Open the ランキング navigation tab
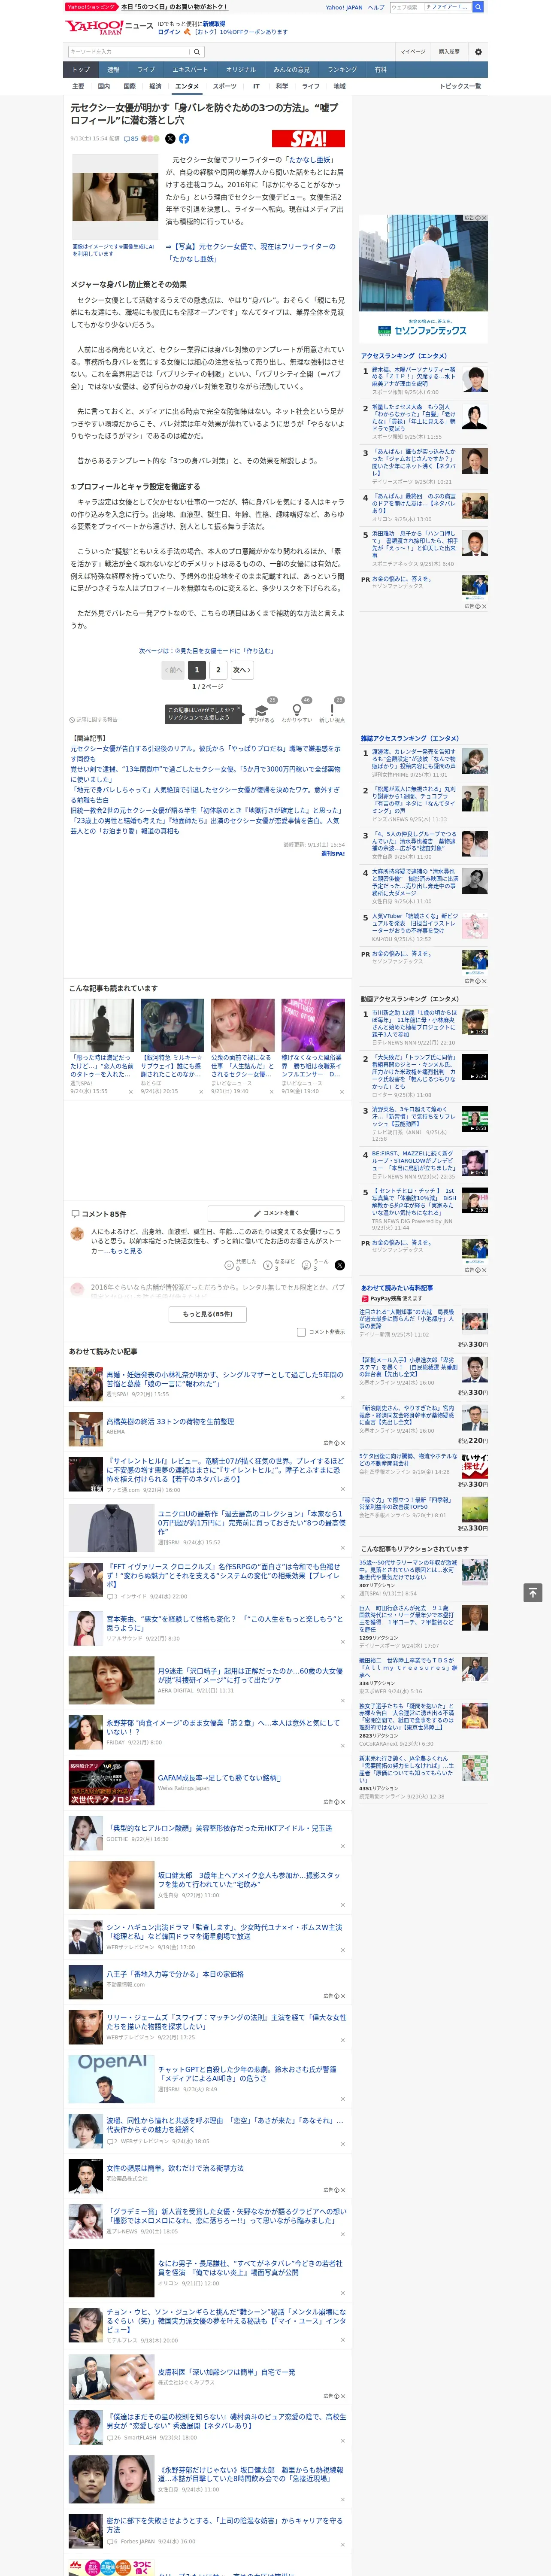The image size is (551, 2576). point(342,69)
